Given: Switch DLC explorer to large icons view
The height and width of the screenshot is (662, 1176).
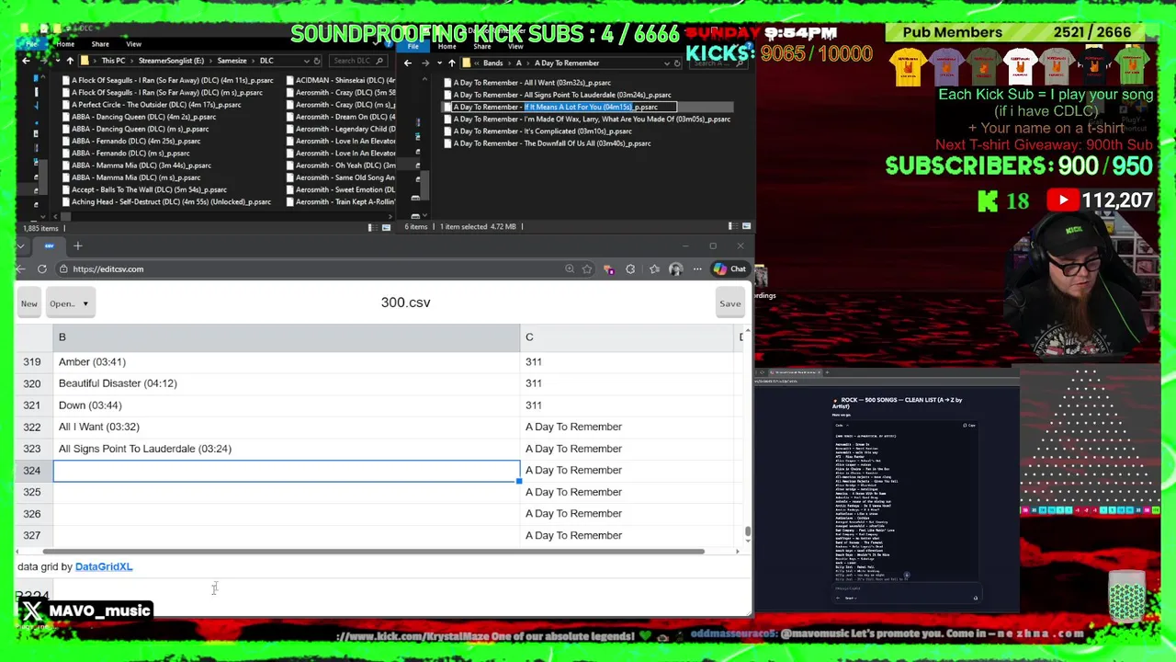Looking at the screenshot, I should (x=386, y=227).
